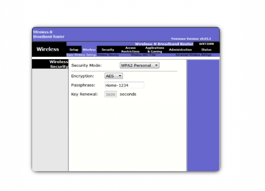Click the WRT300N model label
This screenshot has width=265, height=191.
206,44
